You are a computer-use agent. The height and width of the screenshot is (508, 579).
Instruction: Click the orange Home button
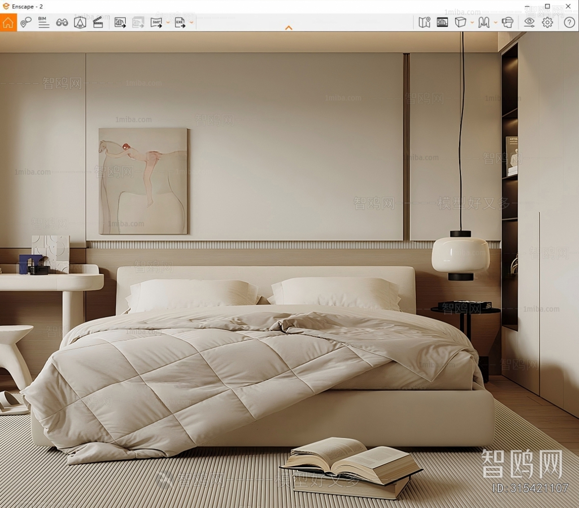coord(8,22)
